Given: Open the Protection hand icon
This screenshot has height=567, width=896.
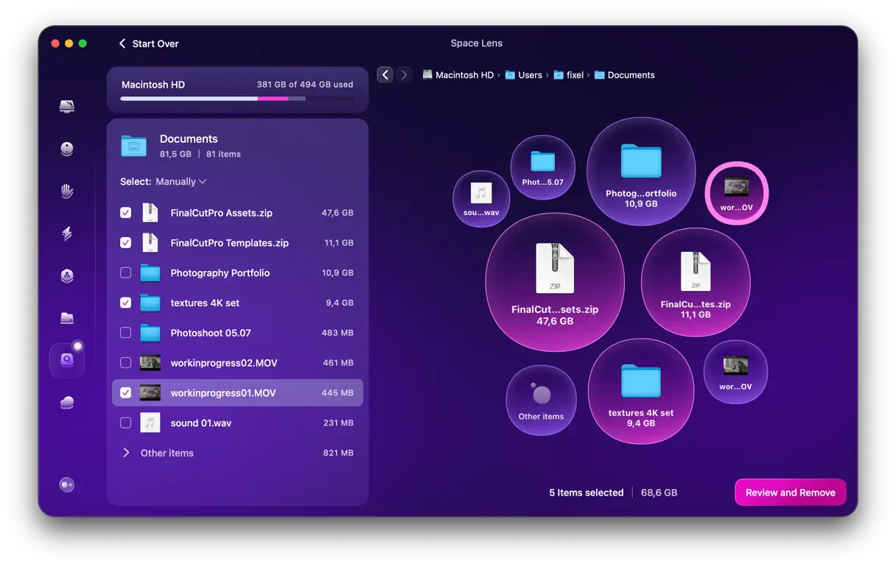Looking at the screenshot, I should point(67,191).
